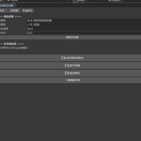This screenshot has height=141, width=141.
Task: Click the transform icon in the bone field
Action: click(28, 25)
